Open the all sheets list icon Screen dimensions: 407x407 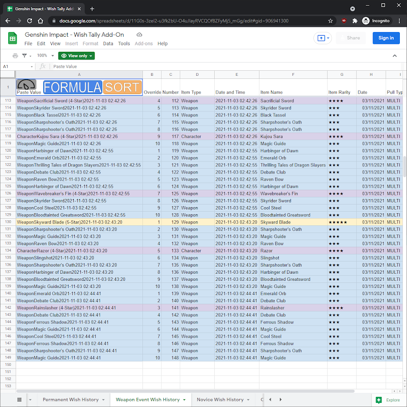pos(19,399)
